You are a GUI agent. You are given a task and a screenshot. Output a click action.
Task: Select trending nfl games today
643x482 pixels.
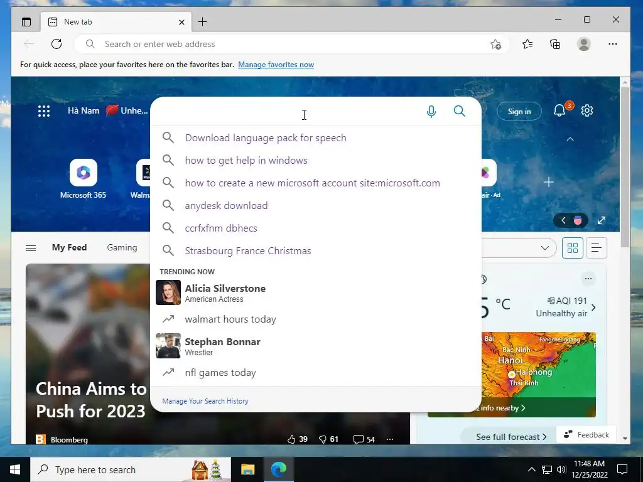316,373
